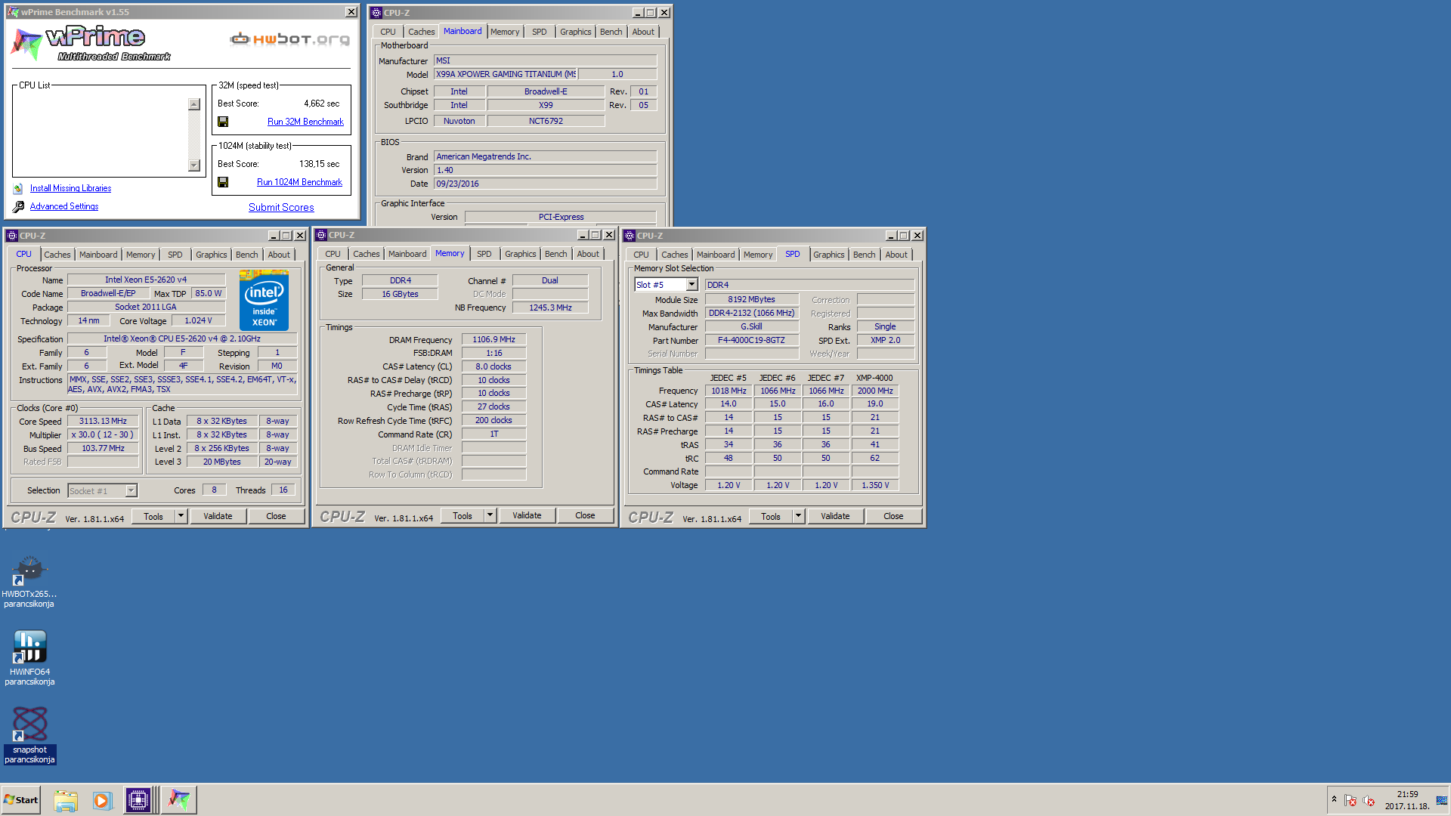1451x816 pixels.
Task: Click the Part Number F4-4000C19-8GTZ field
Action: tap(751, 340)
